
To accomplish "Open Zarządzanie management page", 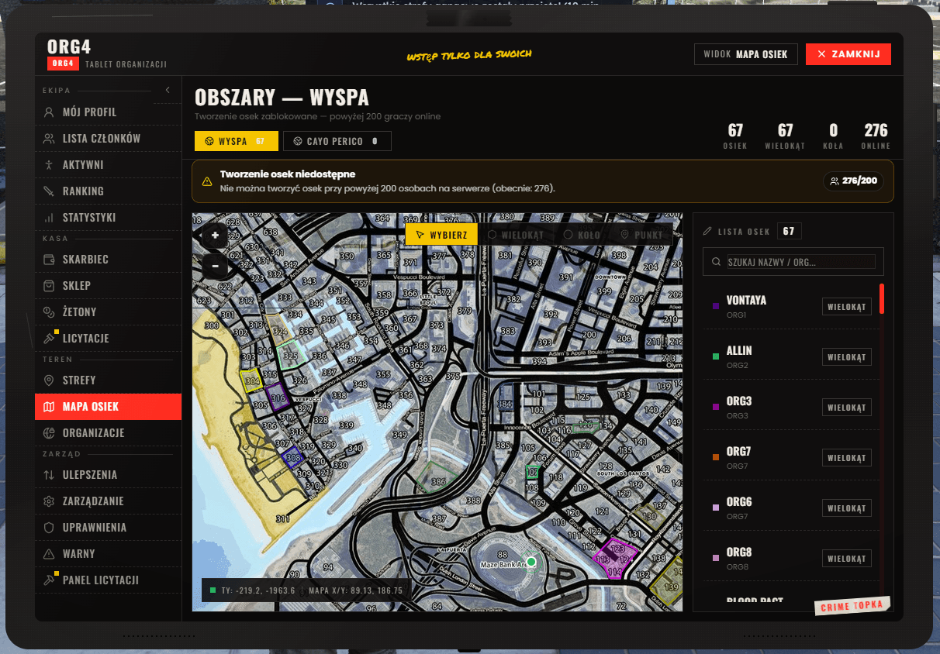I will [x=108, y=501].
